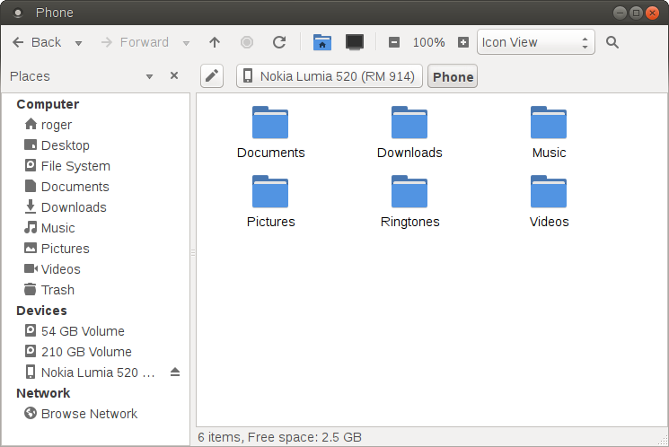Open the search tool
The width and height of the screenshot is (669, 447).
click(612, 42)
